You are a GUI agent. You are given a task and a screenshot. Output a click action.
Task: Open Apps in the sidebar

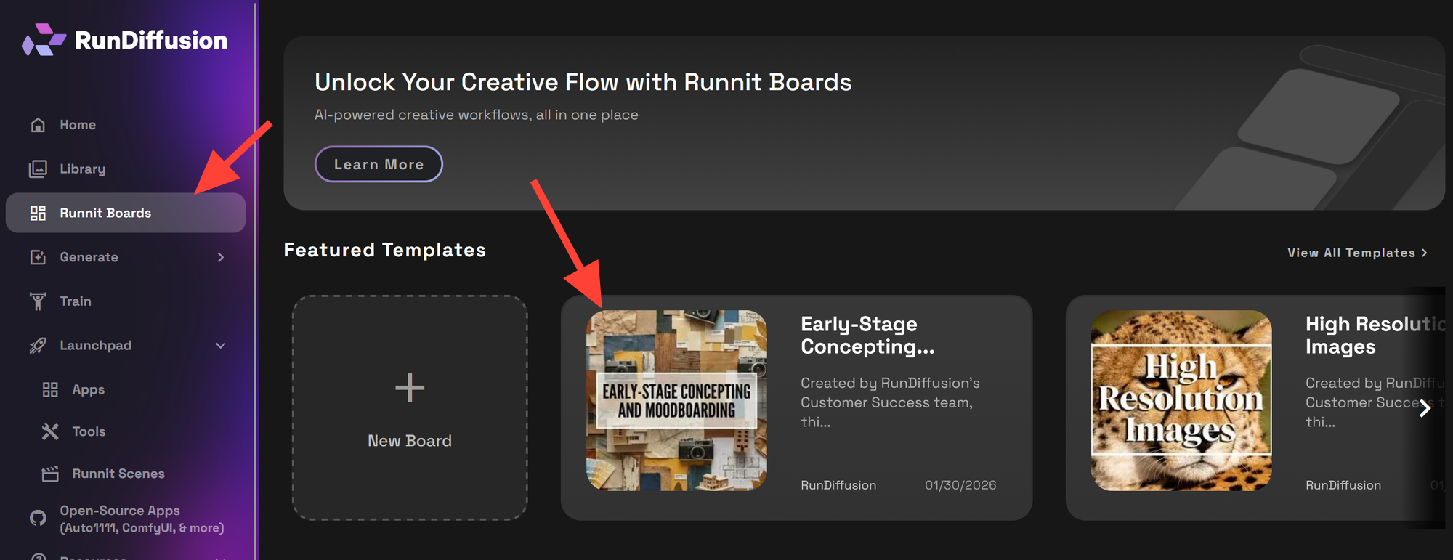(88, 389)
